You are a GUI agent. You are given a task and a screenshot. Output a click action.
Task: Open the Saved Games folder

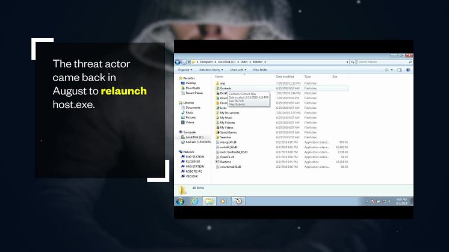click(x=229, y=132)
